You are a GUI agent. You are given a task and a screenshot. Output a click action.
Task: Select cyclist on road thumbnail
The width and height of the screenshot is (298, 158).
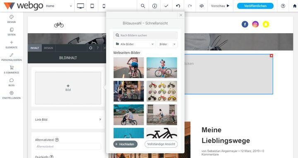129,68
